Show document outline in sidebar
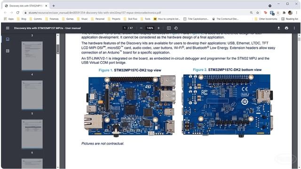 pos(8,51)
